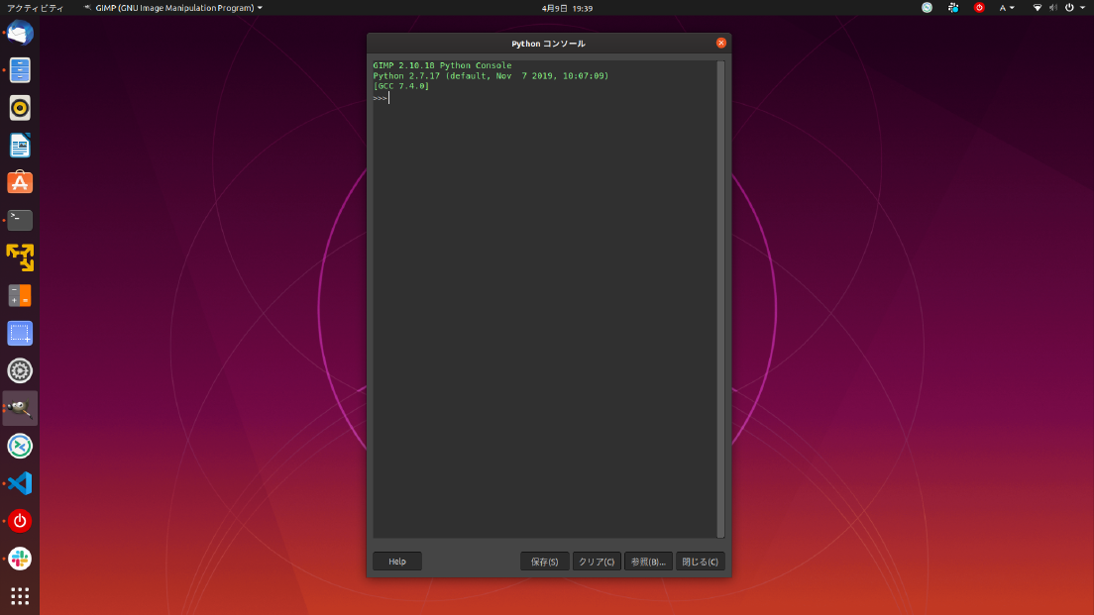Click the 保存(S) button

[544, 562]
